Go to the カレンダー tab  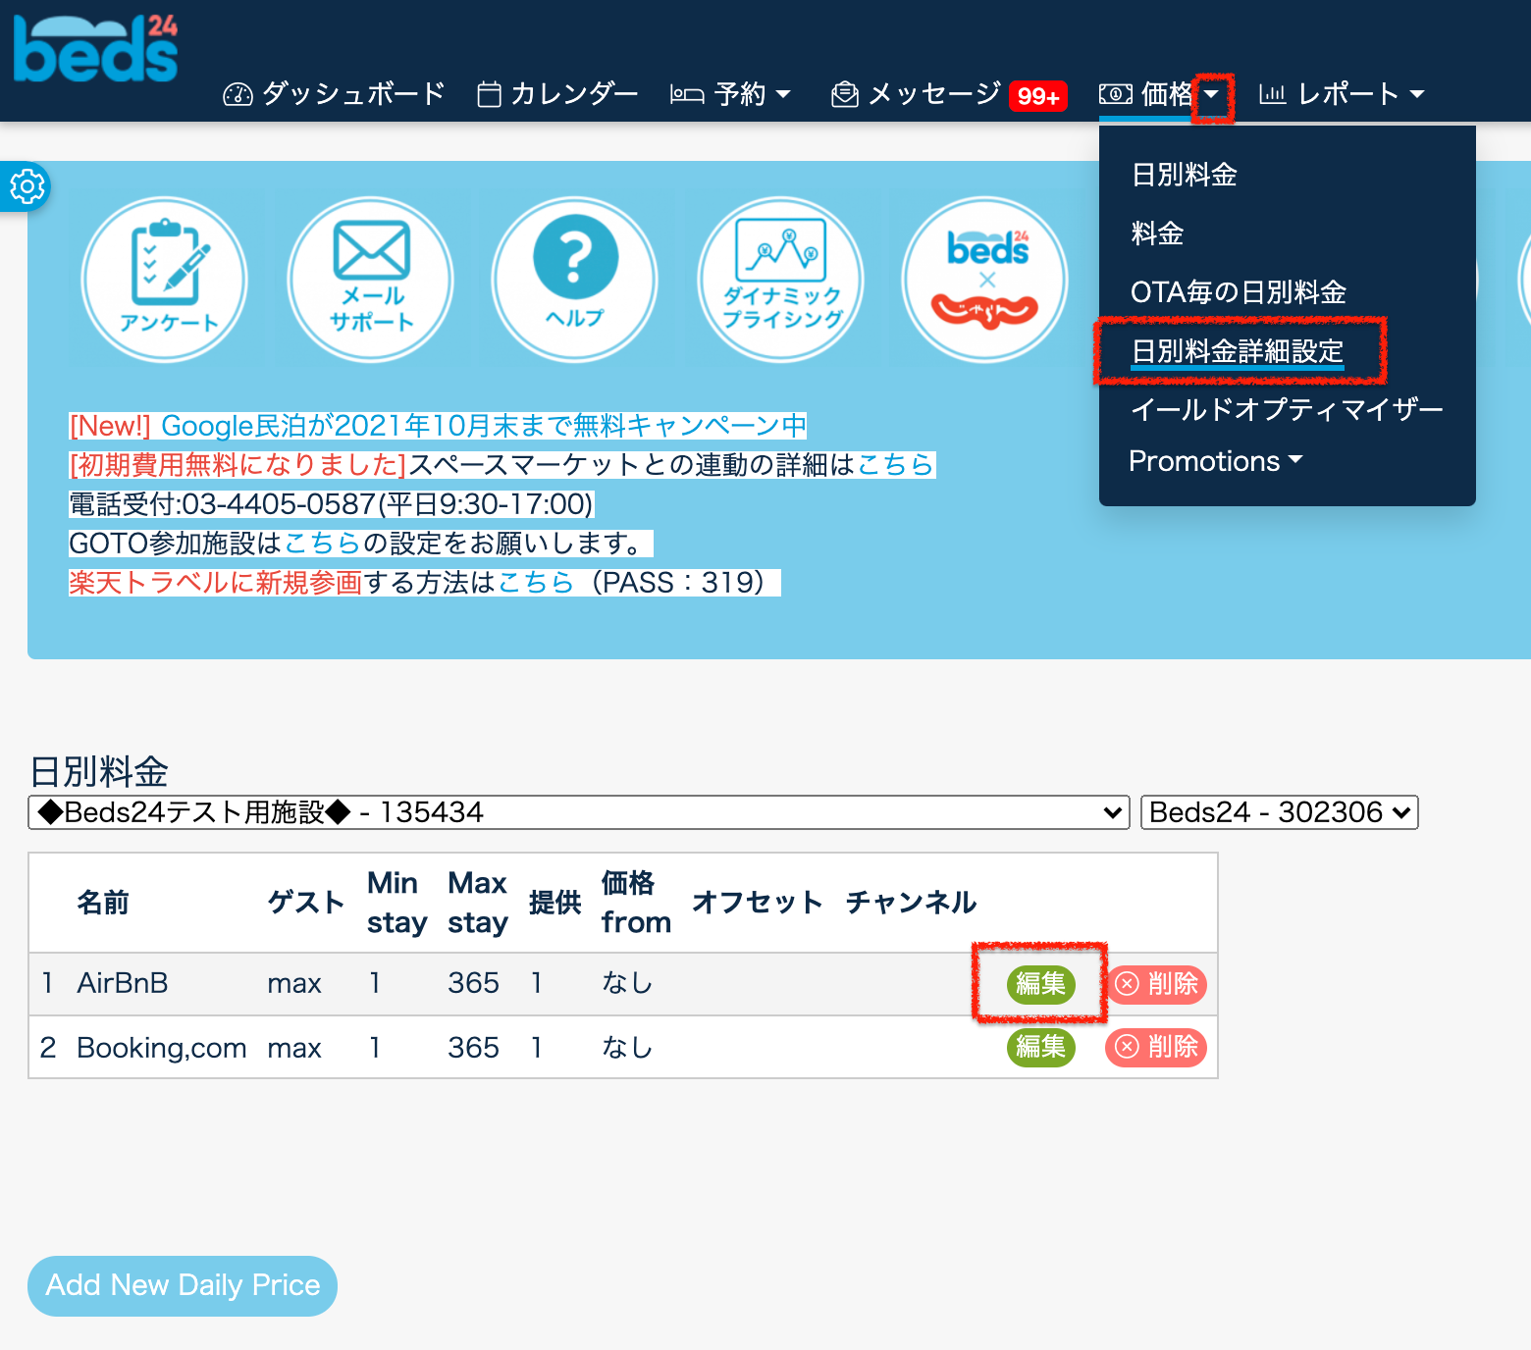click(x=557, y=94)
